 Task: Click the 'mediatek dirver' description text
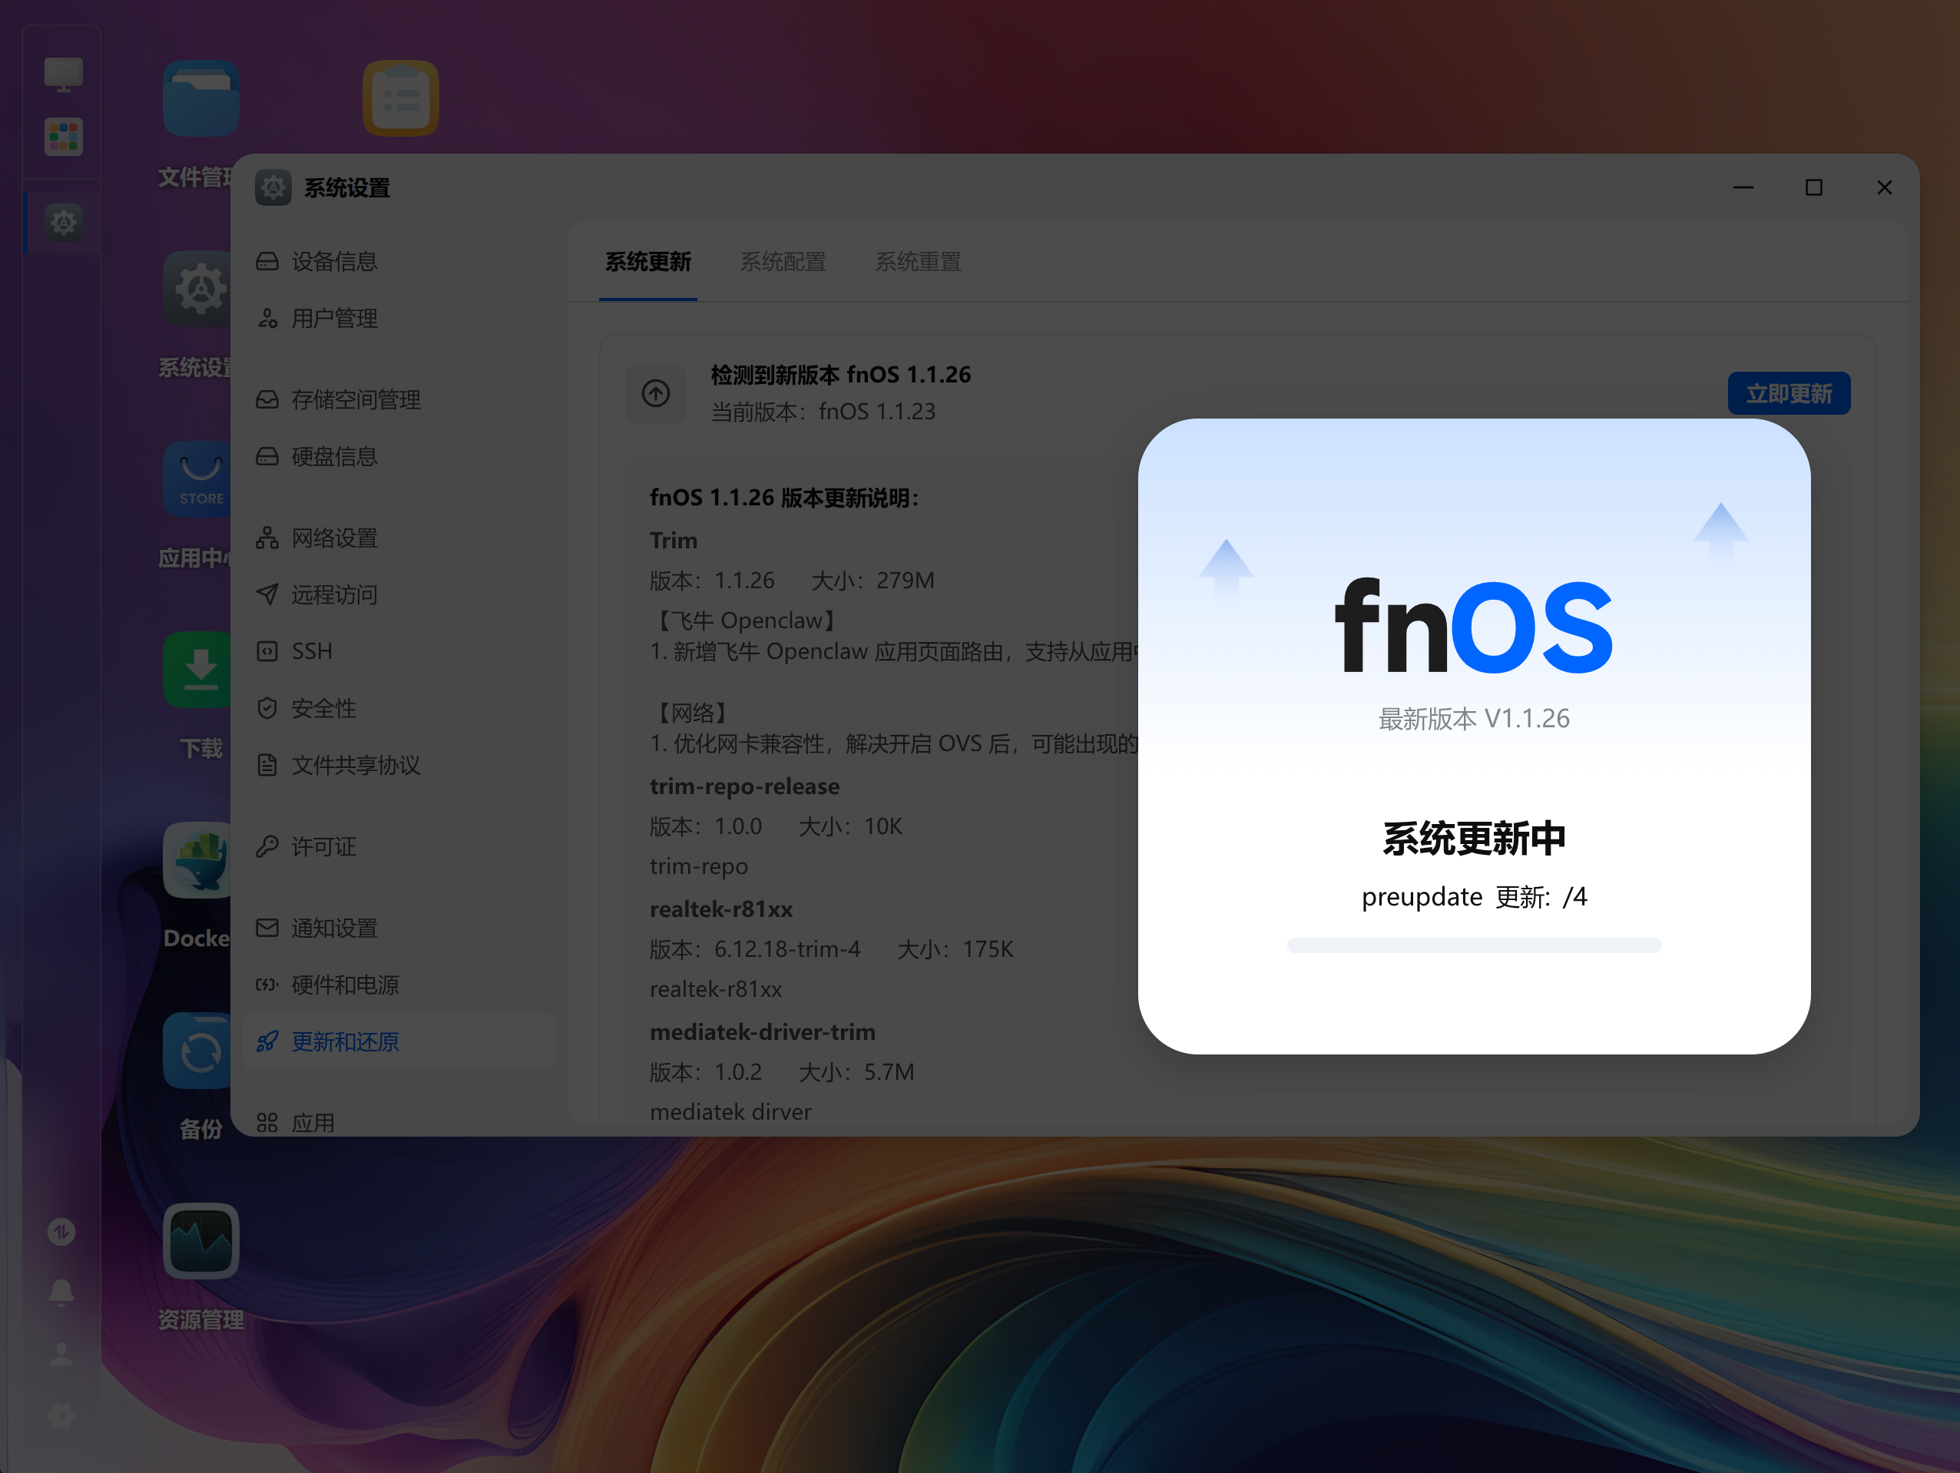[x=730, y=1112]
